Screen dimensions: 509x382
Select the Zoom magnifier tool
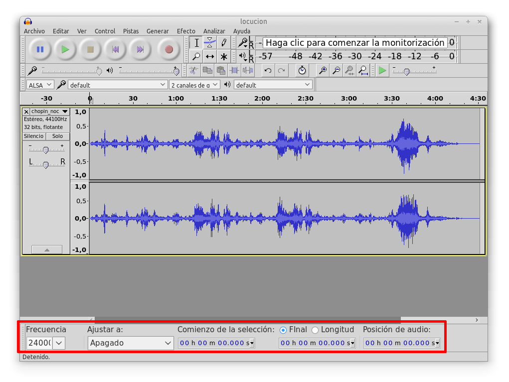pyautogui.click(x=196, y=56)
